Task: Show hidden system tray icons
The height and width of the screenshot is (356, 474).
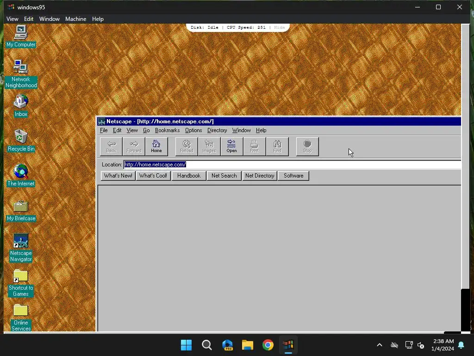Action: click(380, 345)
